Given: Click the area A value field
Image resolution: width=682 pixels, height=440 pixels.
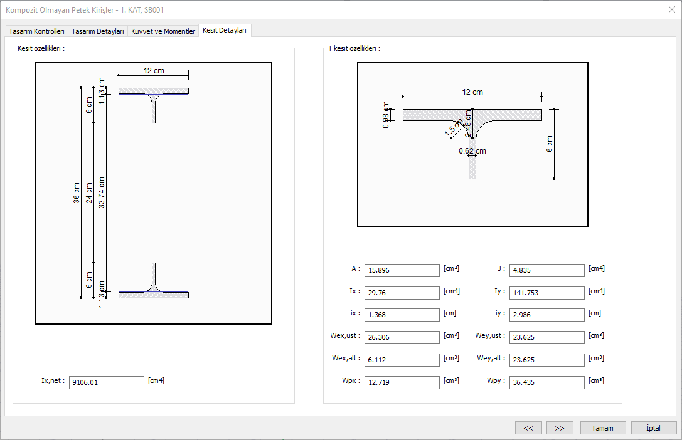Looking at the screenshot, I should pyautogui.click(x=402, y=270).
